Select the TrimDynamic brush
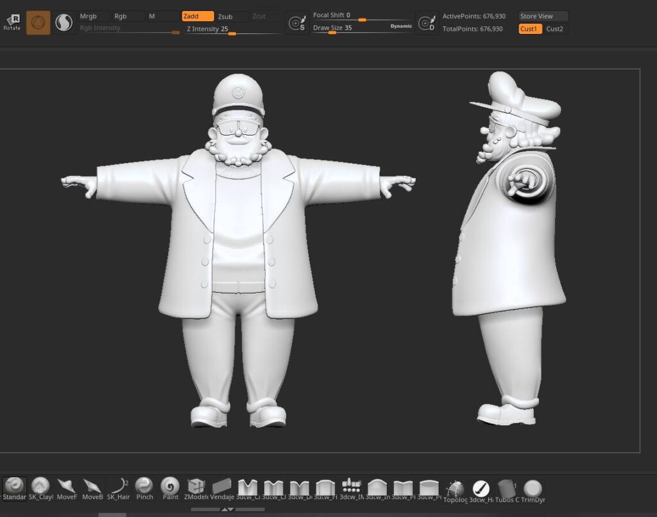The image size is (657, 517). [533, 488]
